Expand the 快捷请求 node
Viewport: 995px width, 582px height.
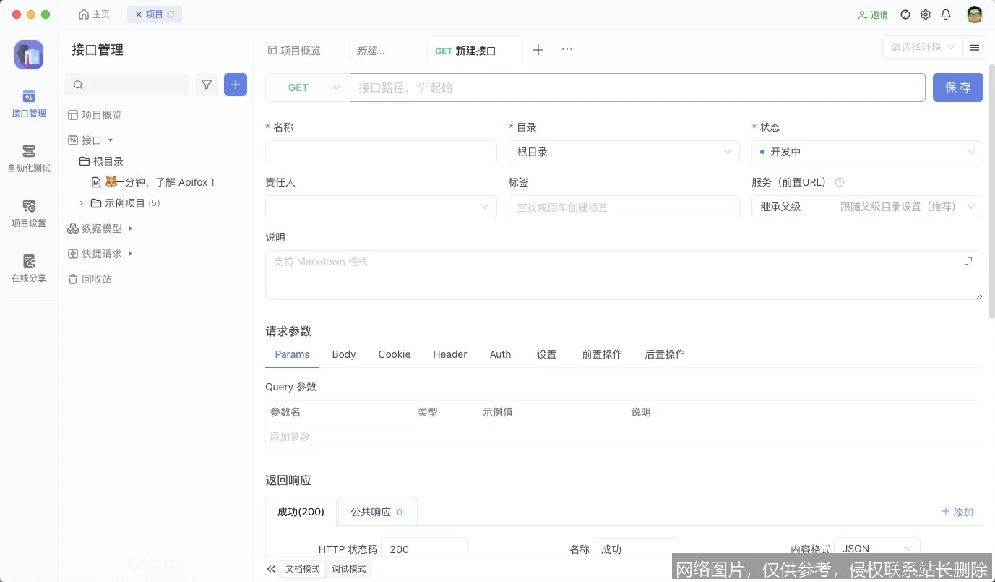(131, 254)
